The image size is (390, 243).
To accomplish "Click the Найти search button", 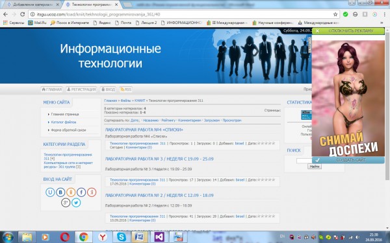I will point(315,167).
